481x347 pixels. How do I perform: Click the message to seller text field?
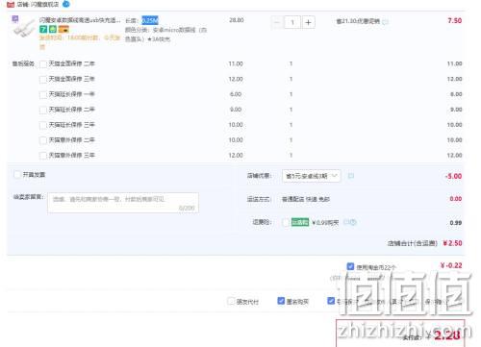pyautogui.click(x=123, y=203)
